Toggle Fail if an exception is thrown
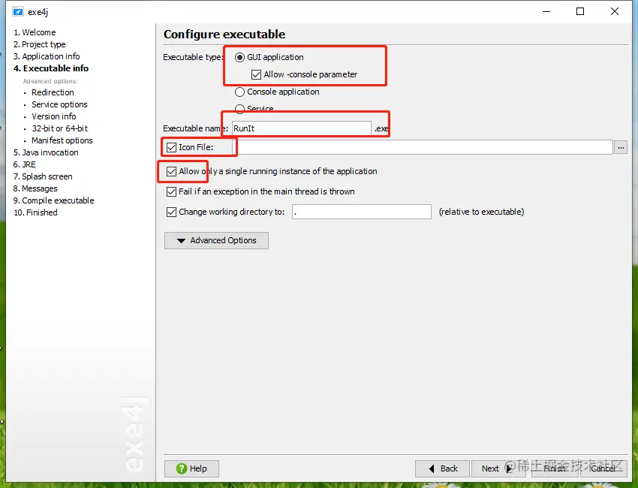Viewport: 638px width, 488px height. (171, 191)
